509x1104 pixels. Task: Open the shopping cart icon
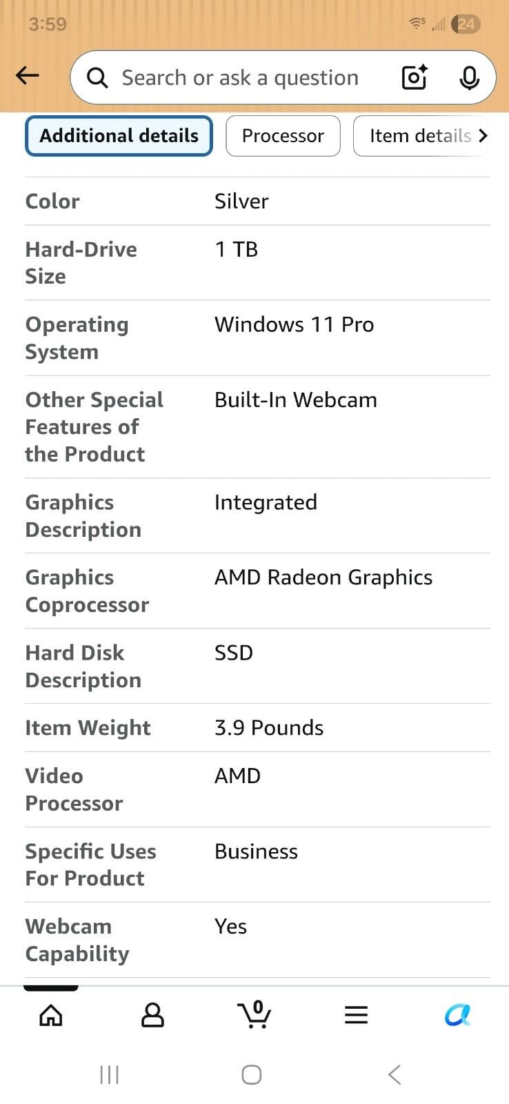(x=254, y=1014)
